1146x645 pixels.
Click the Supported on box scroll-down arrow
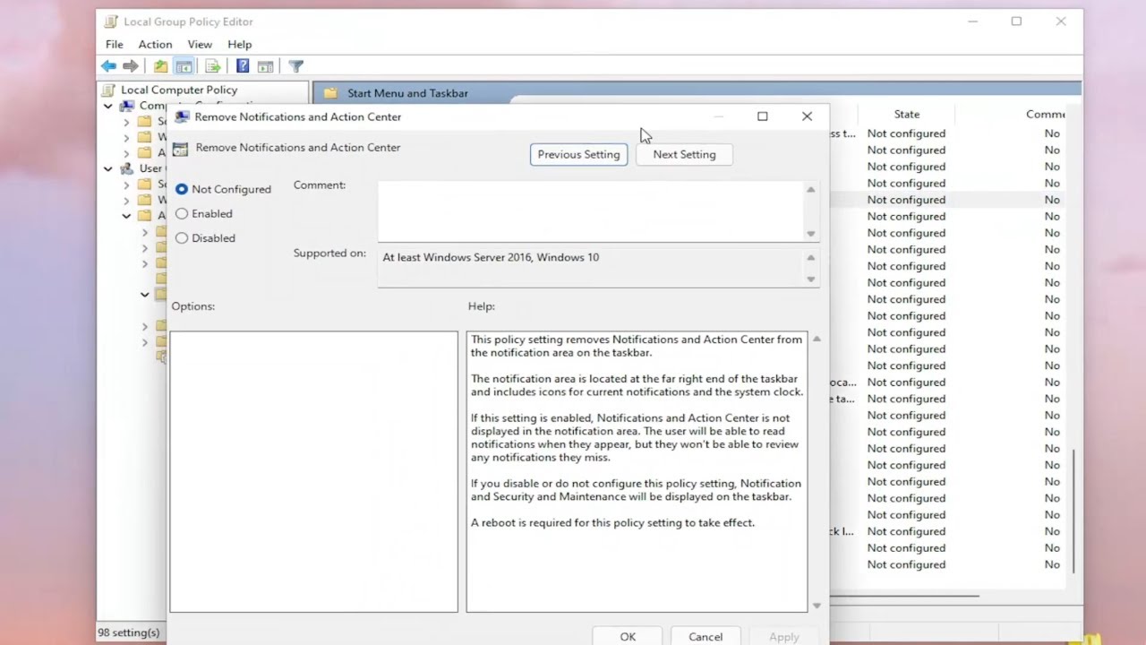(x=811, y=279)
